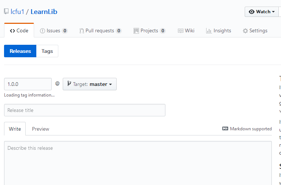
Task: Switch to the Preview tab
Action: [x=40, y=129]
